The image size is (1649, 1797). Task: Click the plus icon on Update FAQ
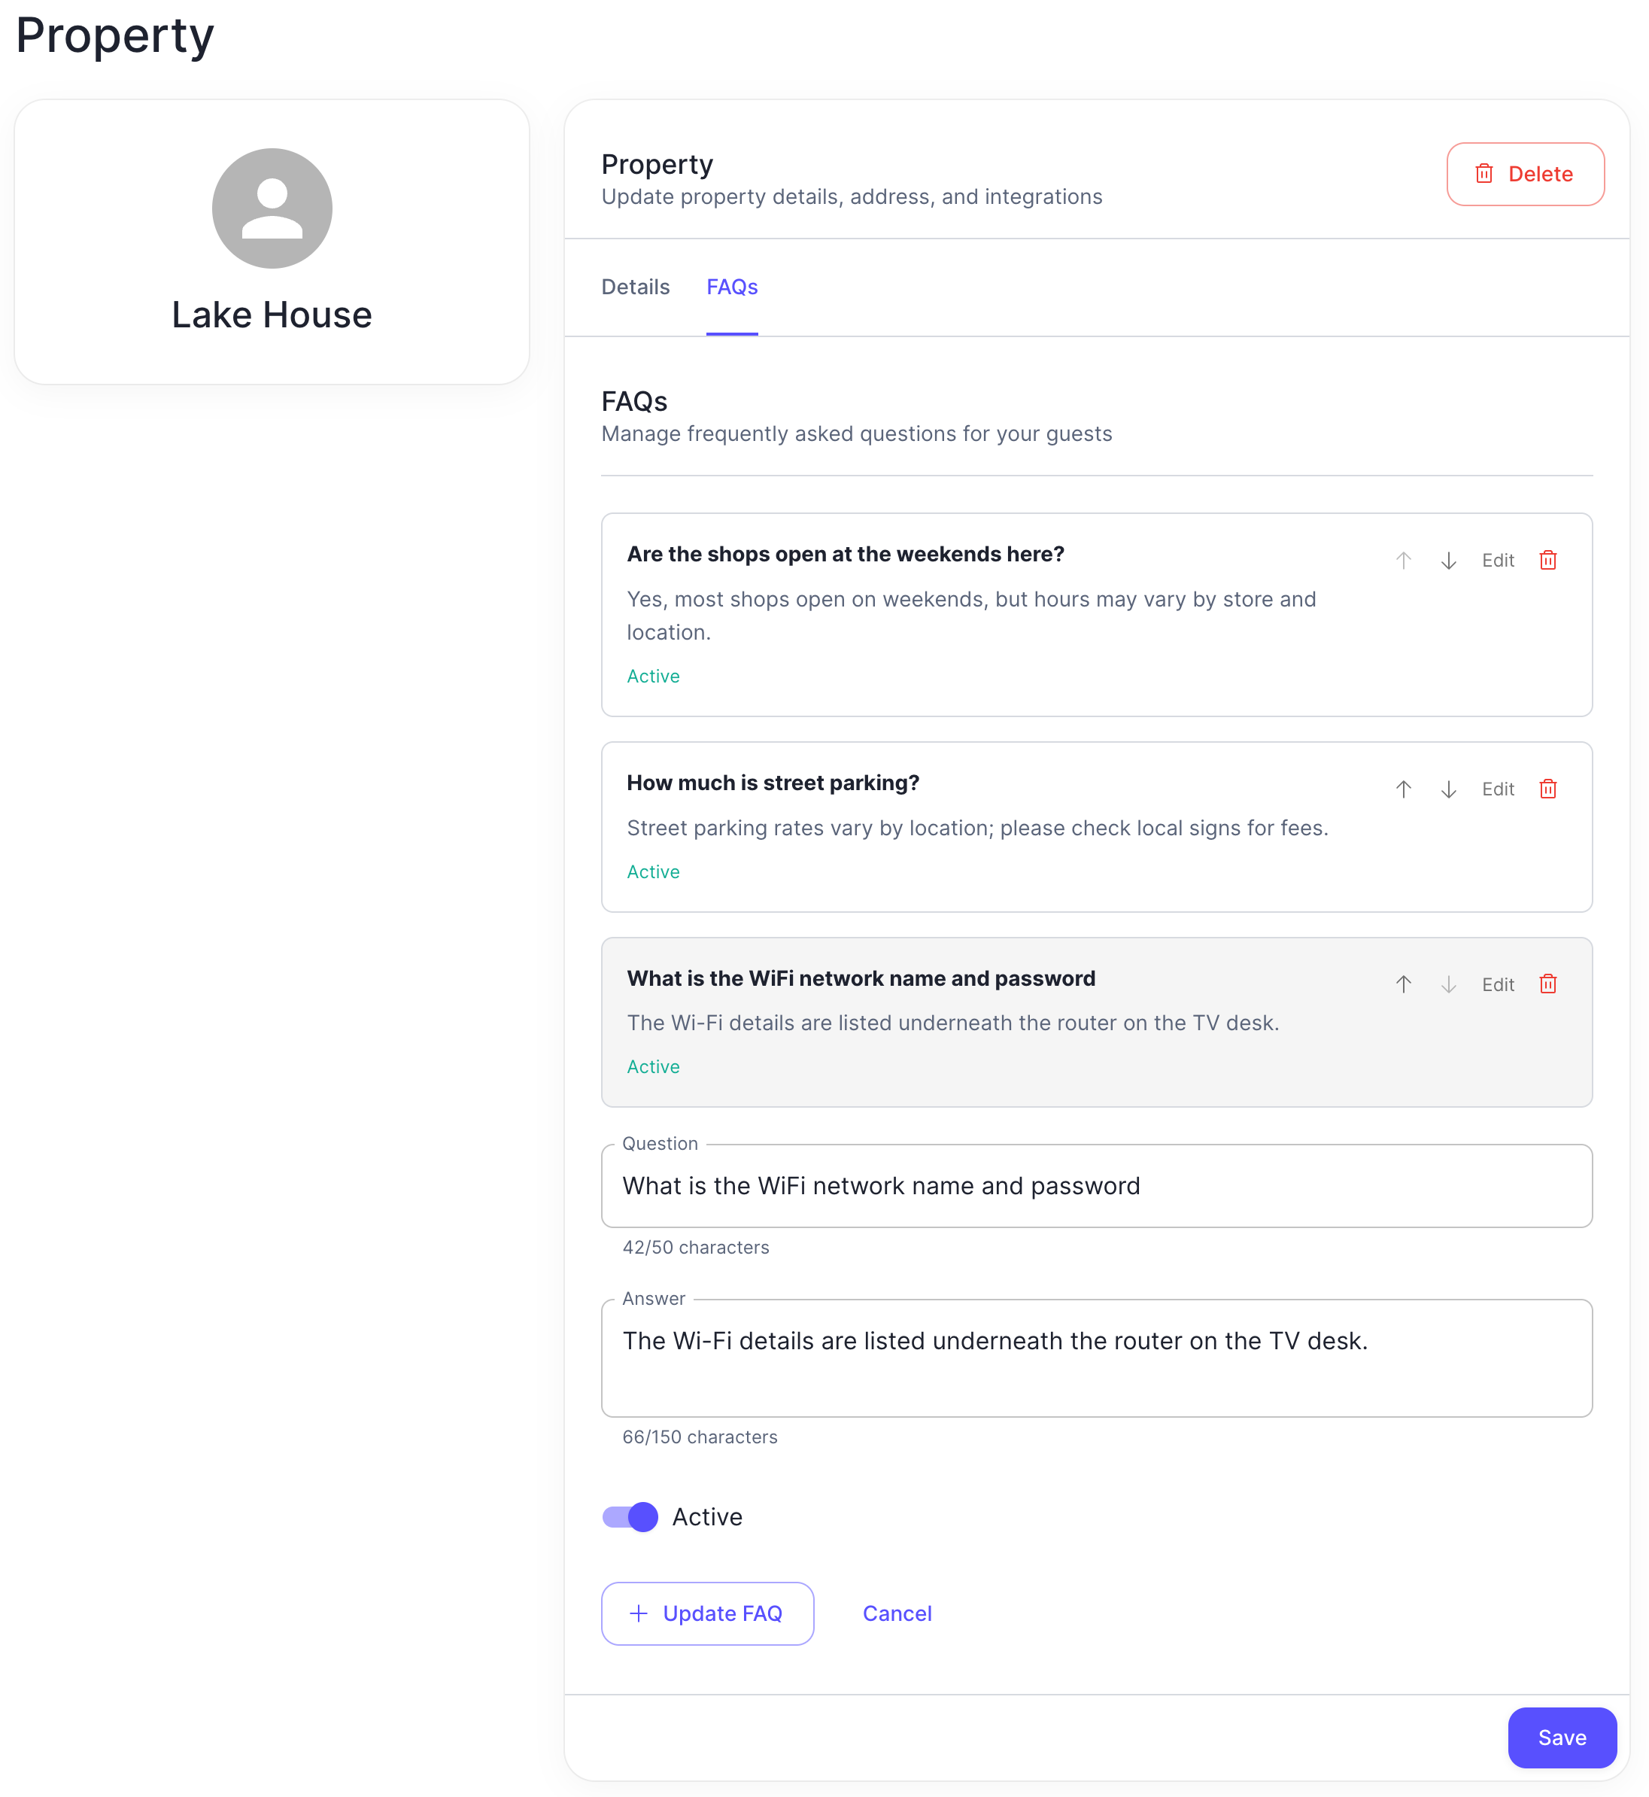click(x=637, y=1613)
